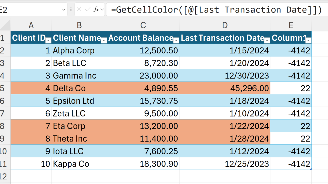Click the table resize handle below Column1

[311, 169]
